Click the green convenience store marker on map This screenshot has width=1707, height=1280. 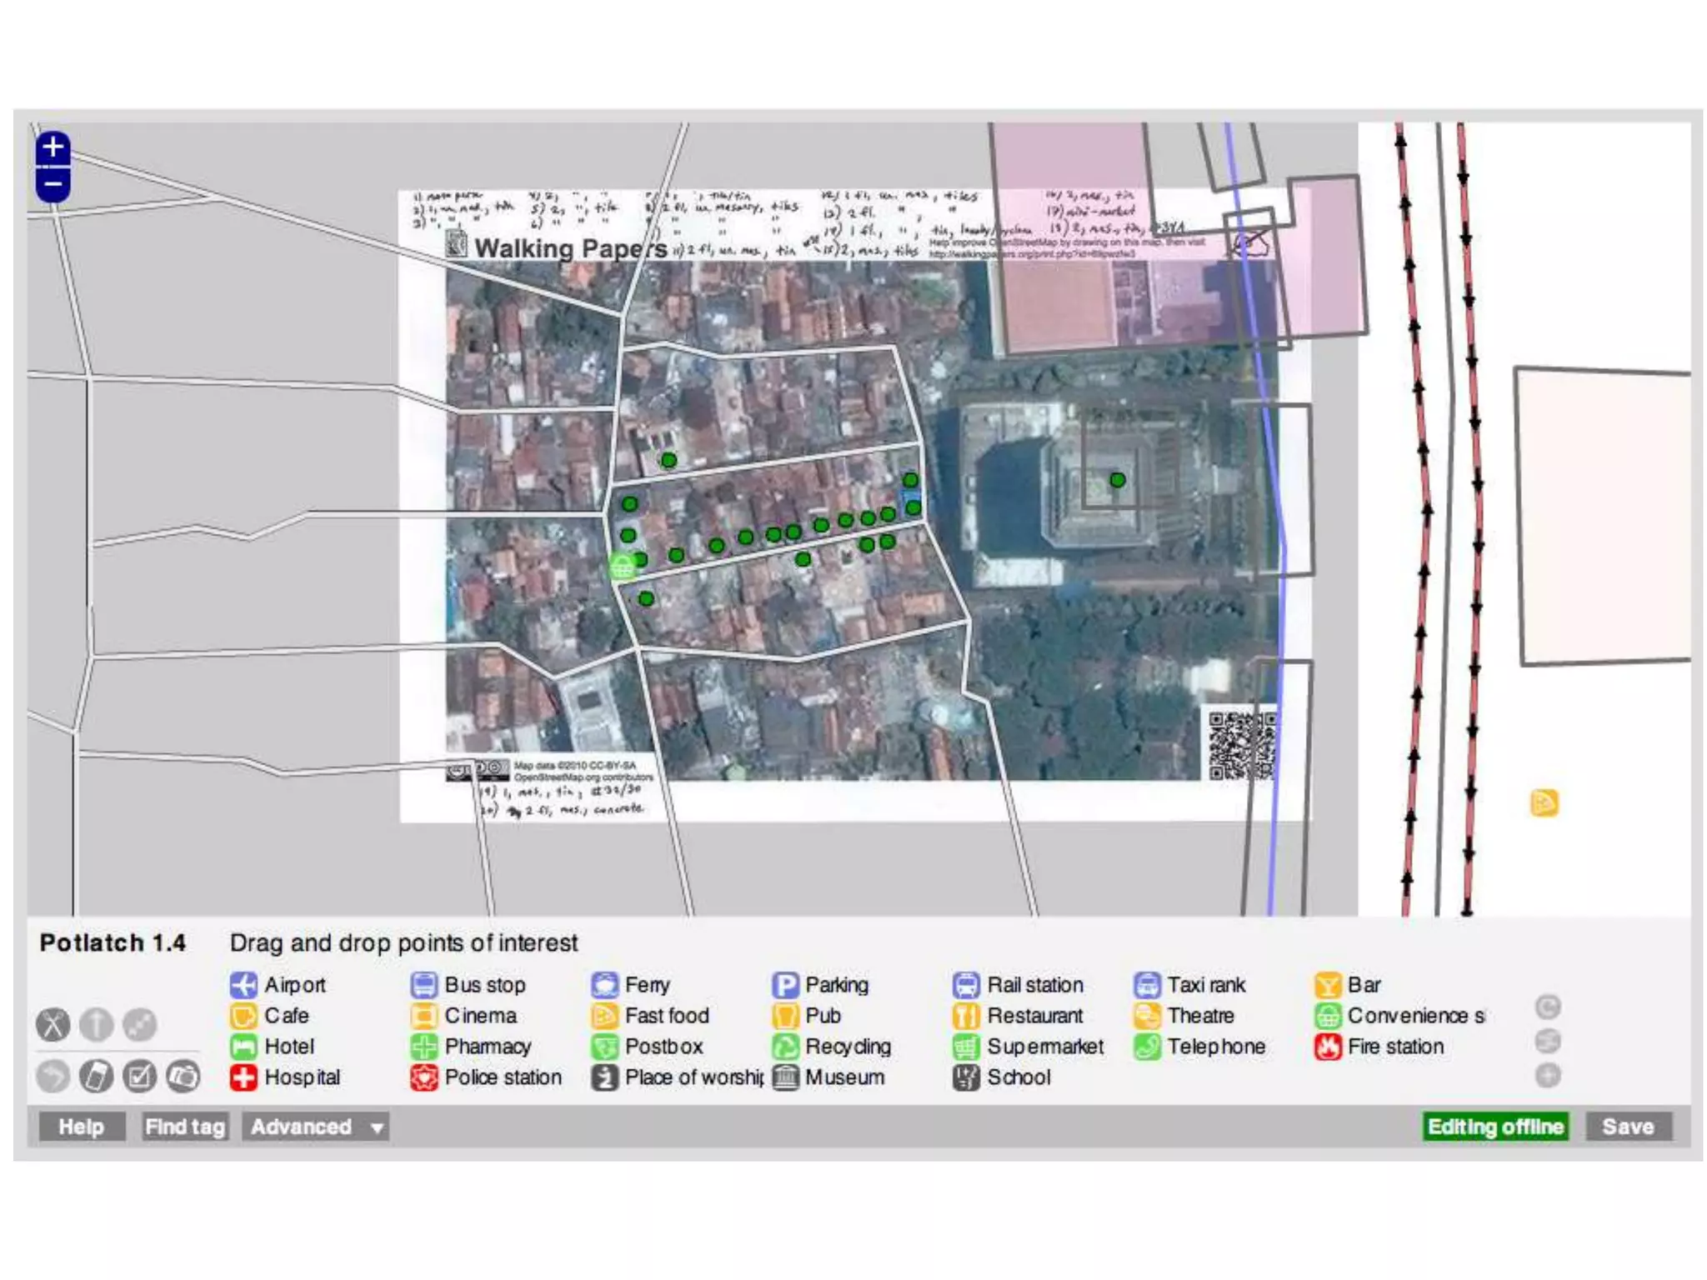click(622, 567)
